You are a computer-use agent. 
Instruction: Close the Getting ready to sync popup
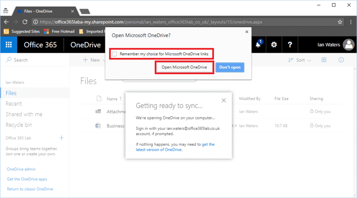tap(224, 101)
